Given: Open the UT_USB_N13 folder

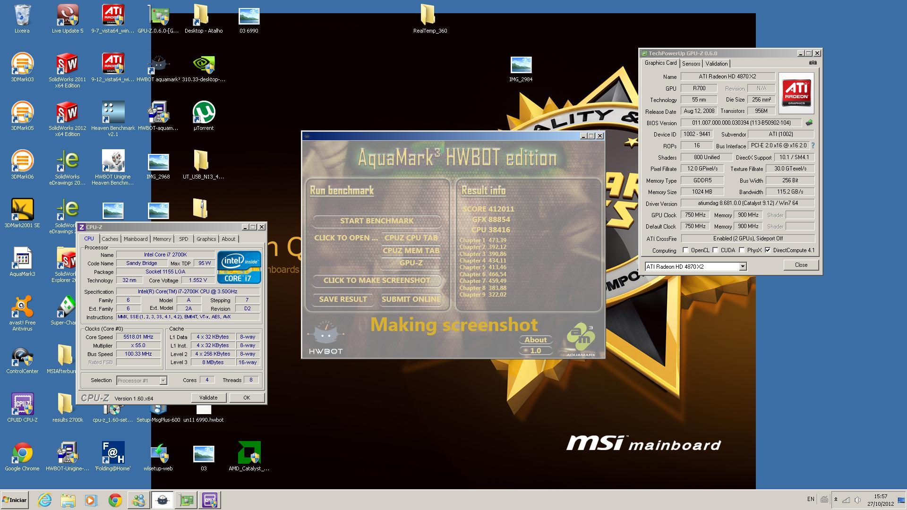Looking at the screenshot, I should click(x=204, y=165).
